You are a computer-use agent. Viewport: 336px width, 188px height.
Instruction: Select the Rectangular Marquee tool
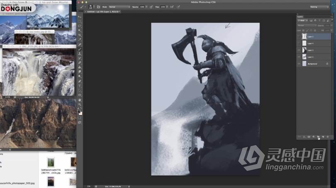[x=80, y=21]
